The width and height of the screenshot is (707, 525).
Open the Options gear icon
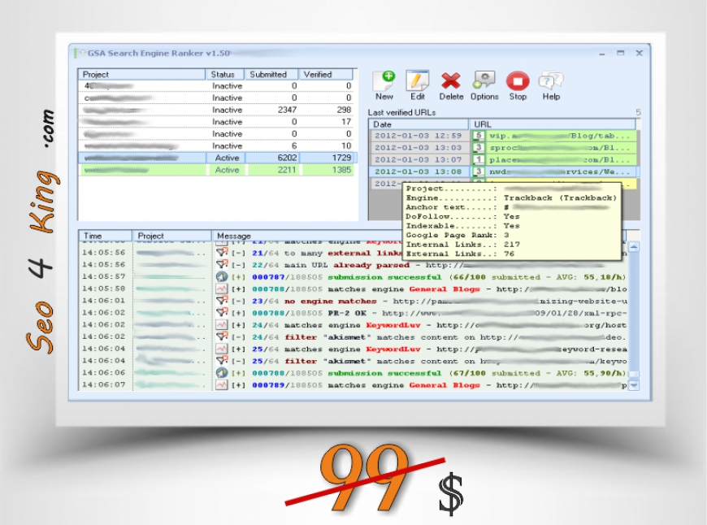[484, 80]
